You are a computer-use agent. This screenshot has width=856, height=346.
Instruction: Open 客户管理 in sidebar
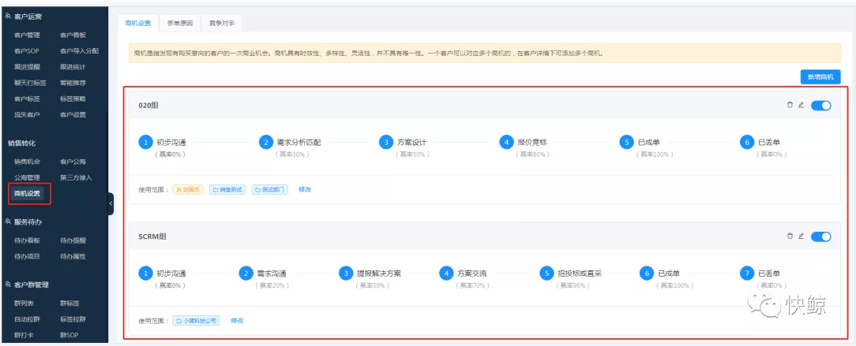(27, 35)
